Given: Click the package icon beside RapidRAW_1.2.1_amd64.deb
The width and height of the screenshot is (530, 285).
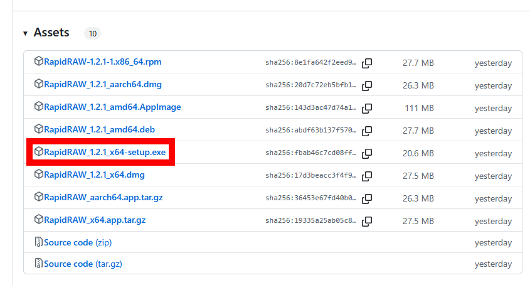Looking at the screenshot, I should (38, 129).
